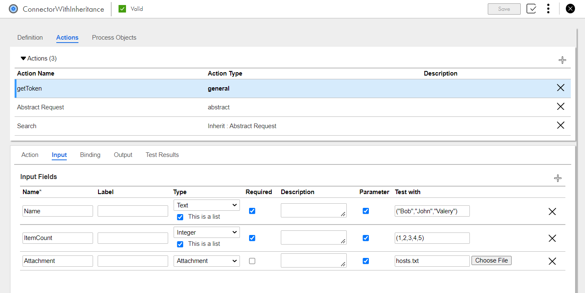Screen dimensions: 585x293
Task: Click the Choose File button
Action: (491, 260)
